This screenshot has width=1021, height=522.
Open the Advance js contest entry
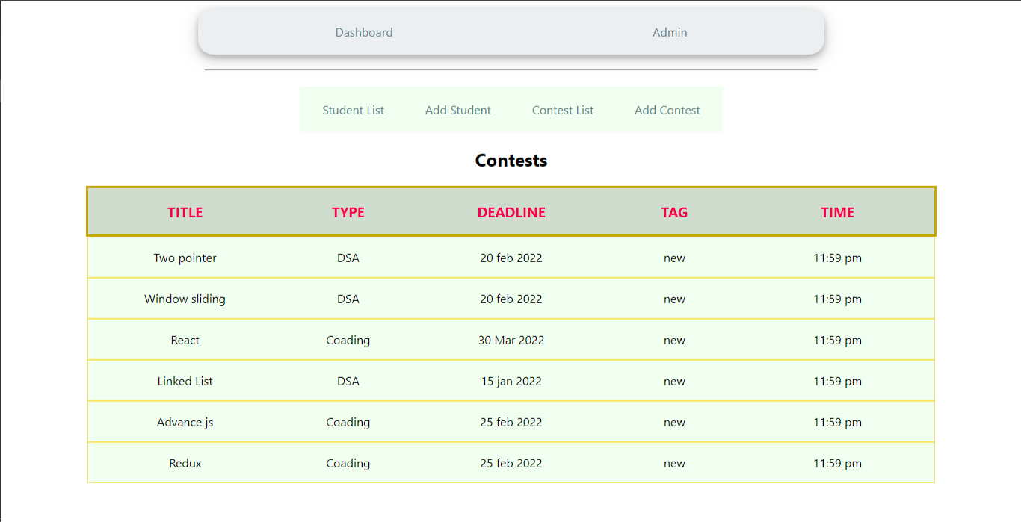[x=185, y=422]
